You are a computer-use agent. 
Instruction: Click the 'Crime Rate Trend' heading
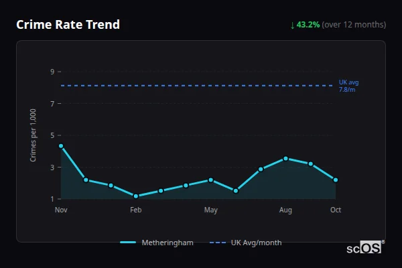[68, 25]
